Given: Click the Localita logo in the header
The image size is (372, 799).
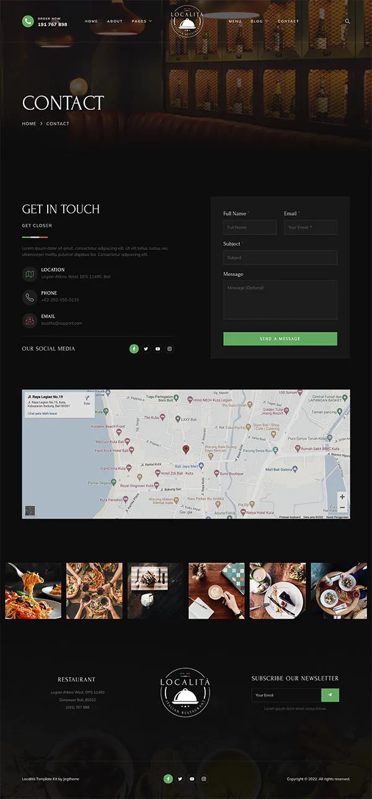Looking at the screenshot, I should click(186, 22).
